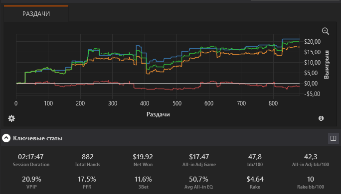This screenshot has height=194, width=341.
Task: Collapse the Ключевые статы section
Action: point(6,138)
